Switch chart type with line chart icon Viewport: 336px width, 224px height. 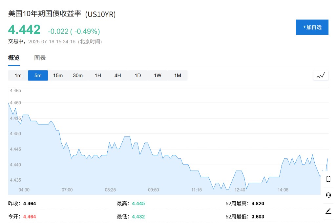[x=321, y=75]
